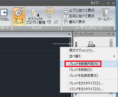Open オブジェクトプロパティ管理 palette

(35, 17)
